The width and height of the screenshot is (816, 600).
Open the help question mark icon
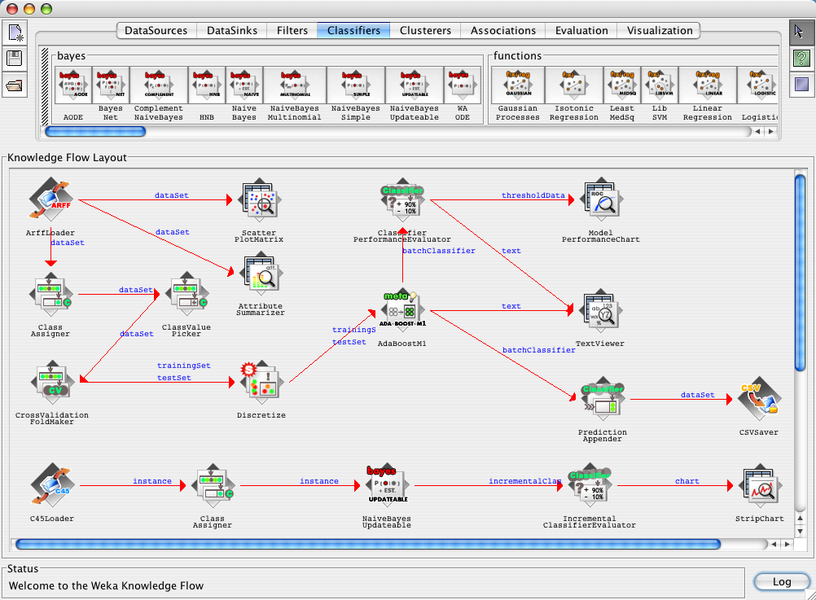(801, 57)
